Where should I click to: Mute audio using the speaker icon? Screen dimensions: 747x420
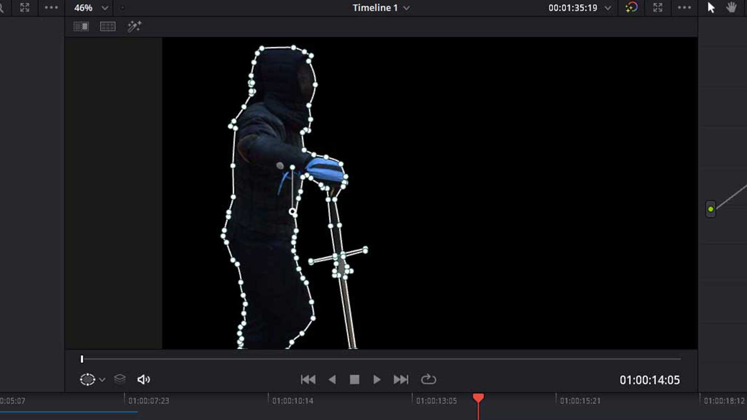click(x=143, y=379)
